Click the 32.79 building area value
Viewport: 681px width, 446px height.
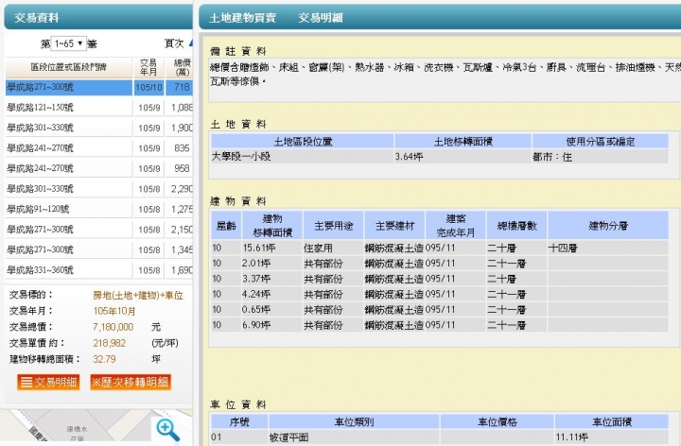pyautogui.click(x=104, y=359)
